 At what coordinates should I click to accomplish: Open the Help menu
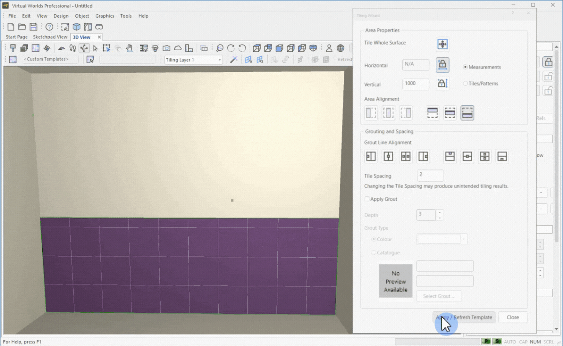143,16
